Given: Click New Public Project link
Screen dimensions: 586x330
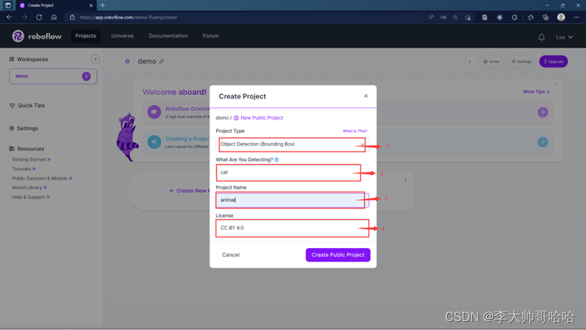Looking at the screenshot, I should point(258,118).
